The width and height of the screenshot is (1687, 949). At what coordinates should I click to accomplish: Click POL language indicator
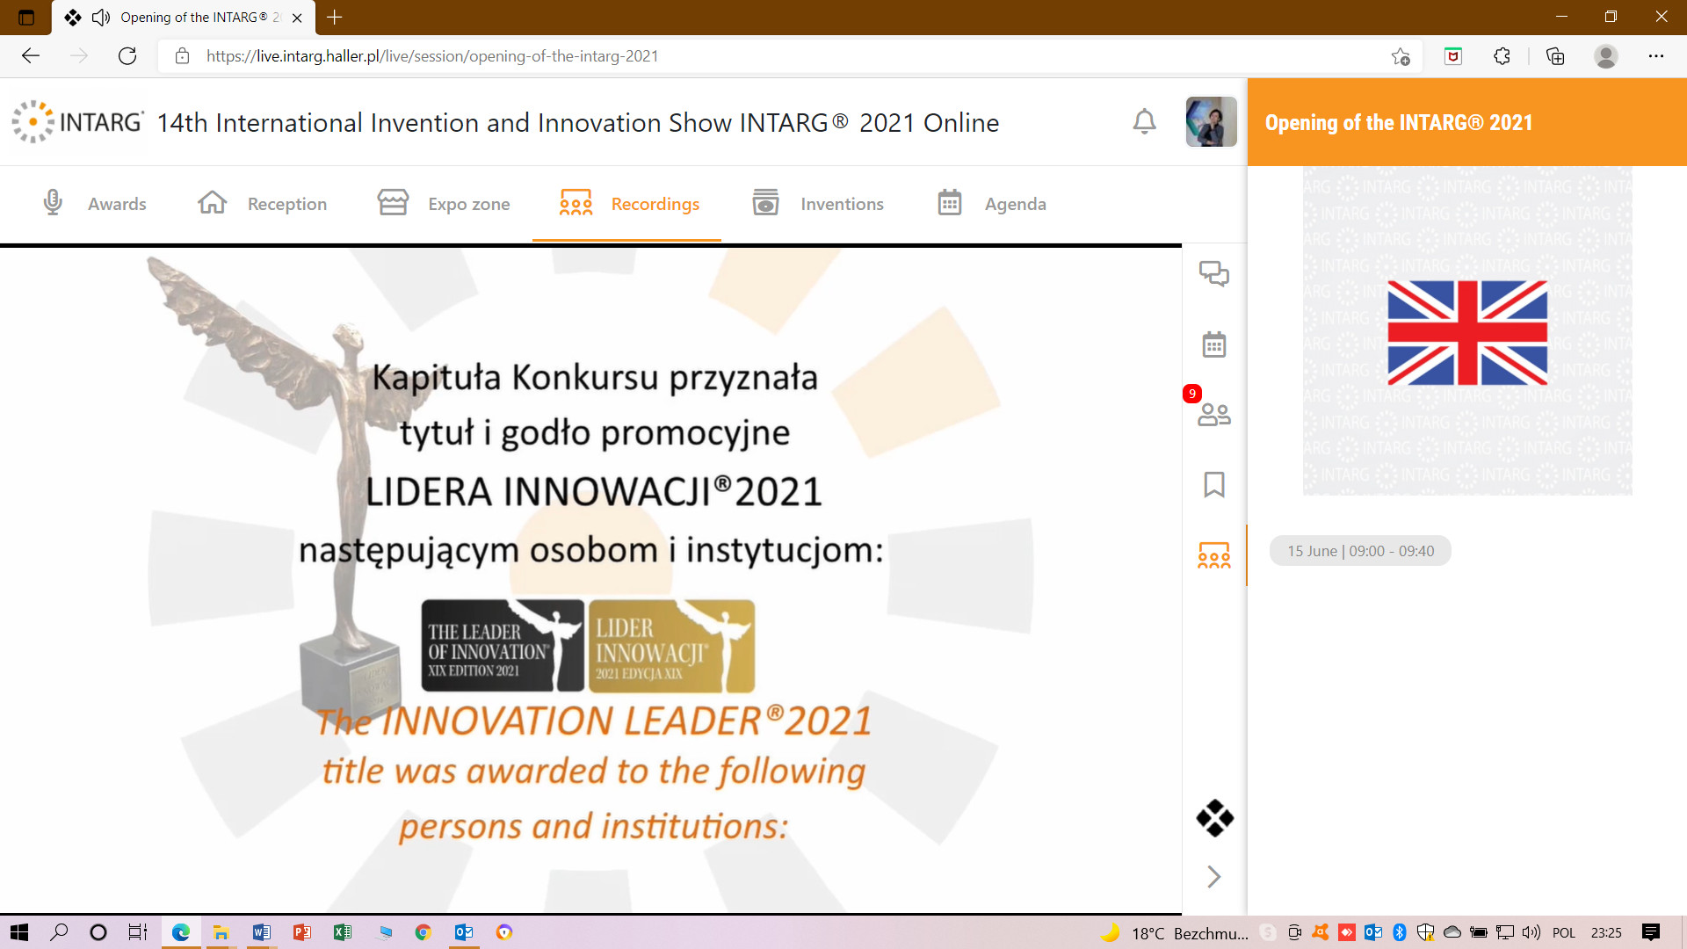1564,933
